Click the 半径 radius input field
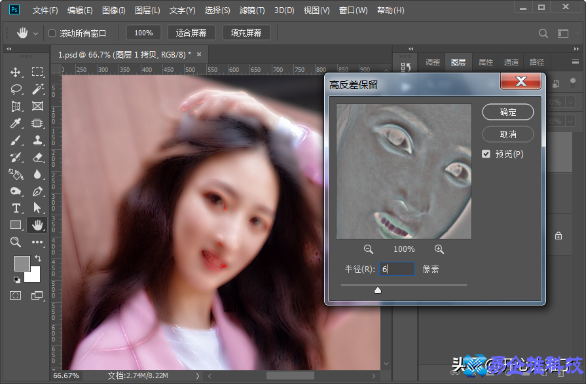 (397, 268)
